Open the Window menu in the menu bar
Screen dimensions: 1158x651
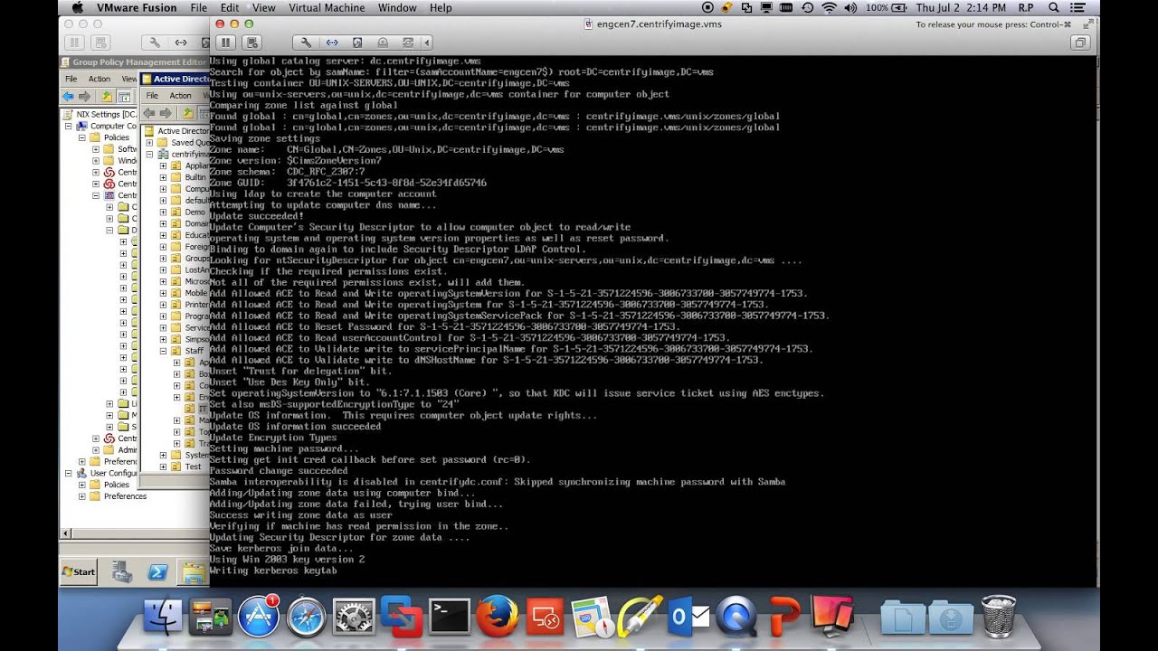[397, 7]
